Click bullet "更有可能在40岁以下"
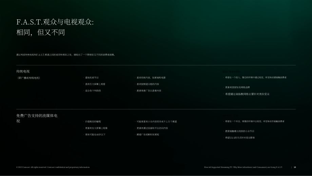The width and height of the screenshot is (312, 176). coord(95,135)
